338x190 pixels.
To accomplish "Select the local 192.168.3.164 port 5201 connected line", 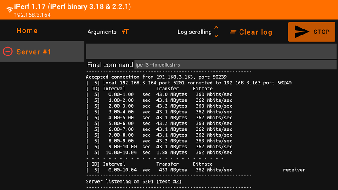I will [x=188, y=83].
